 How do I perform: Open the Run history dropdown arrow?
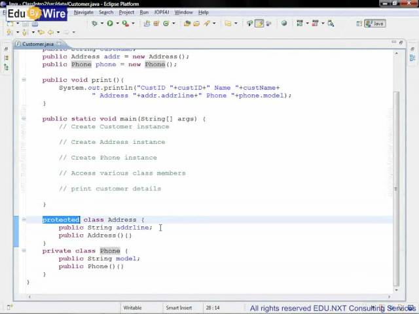[x=117, y=24]
